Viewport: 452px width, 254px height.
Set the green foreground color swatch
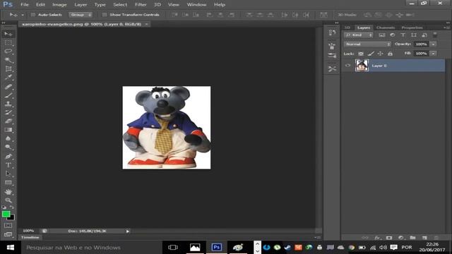pos(6,214)
